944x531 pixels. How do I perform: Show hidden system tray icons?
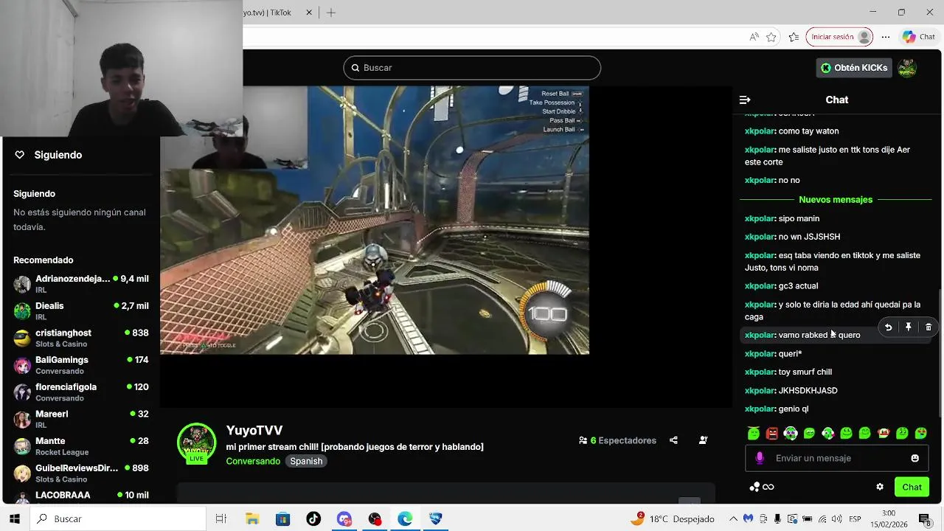[x=733, y=519]
